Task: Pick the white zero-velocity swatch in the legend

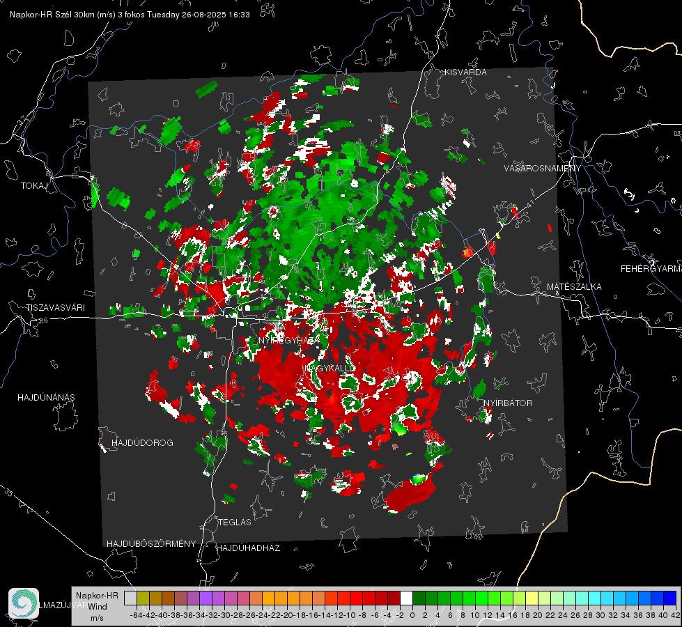Action: point(406,598)
